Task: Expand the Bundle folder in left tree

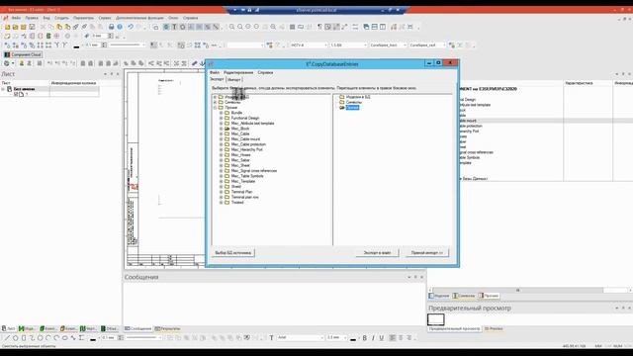Action: [222, 113]
